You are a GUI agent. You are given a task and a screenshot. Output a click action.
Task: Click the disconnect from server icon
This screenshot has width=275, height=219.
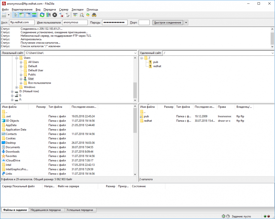61,15
